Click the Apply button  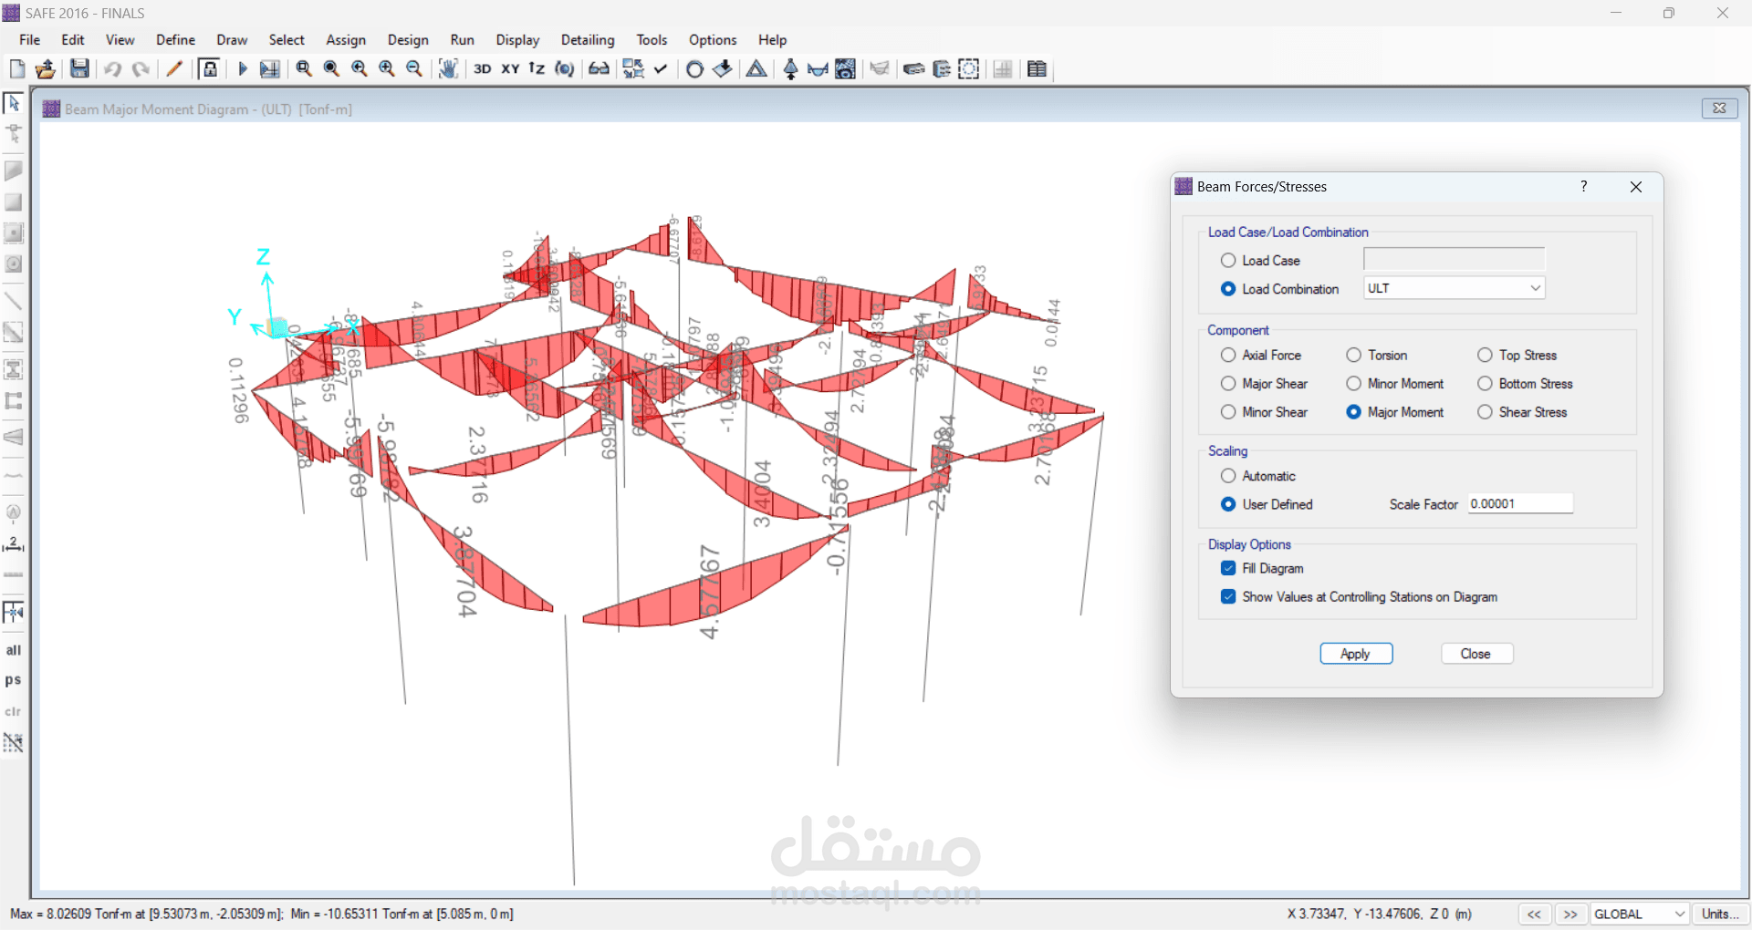[1356, 654]
